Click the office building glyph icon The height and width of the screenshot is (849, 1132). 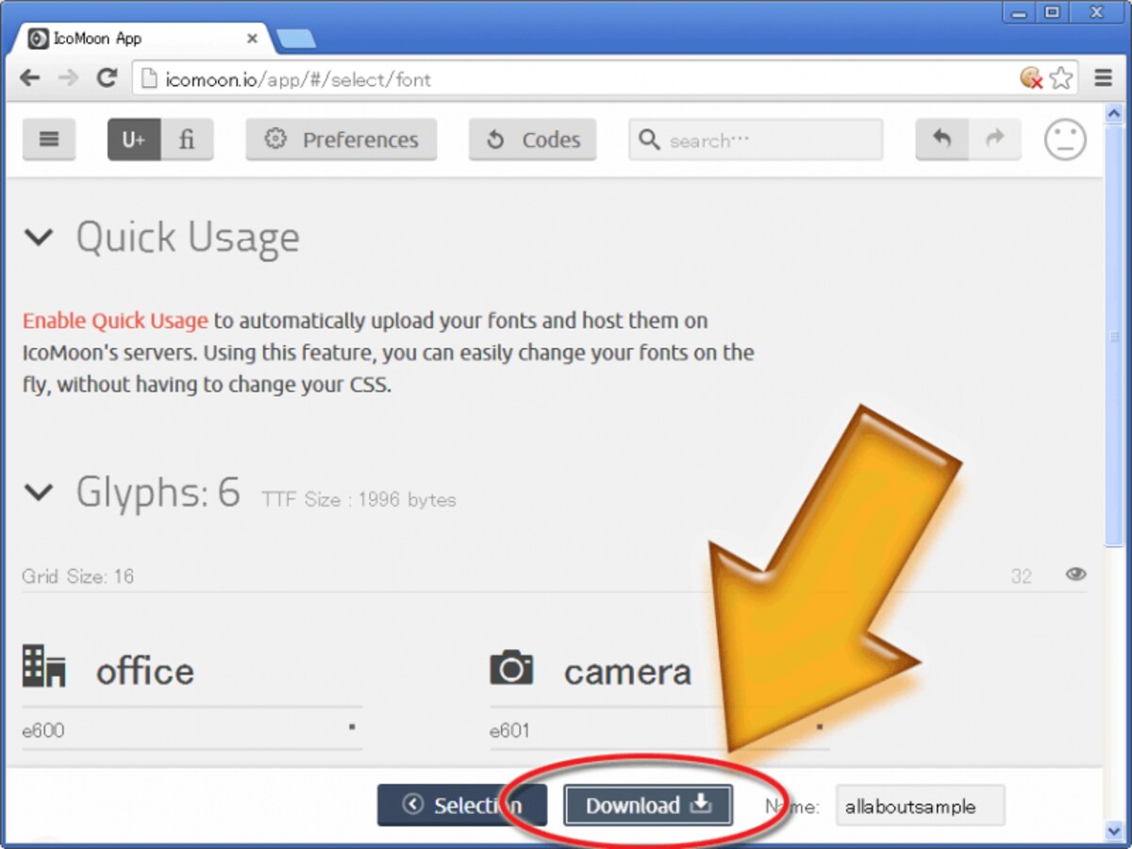[44, 667]
